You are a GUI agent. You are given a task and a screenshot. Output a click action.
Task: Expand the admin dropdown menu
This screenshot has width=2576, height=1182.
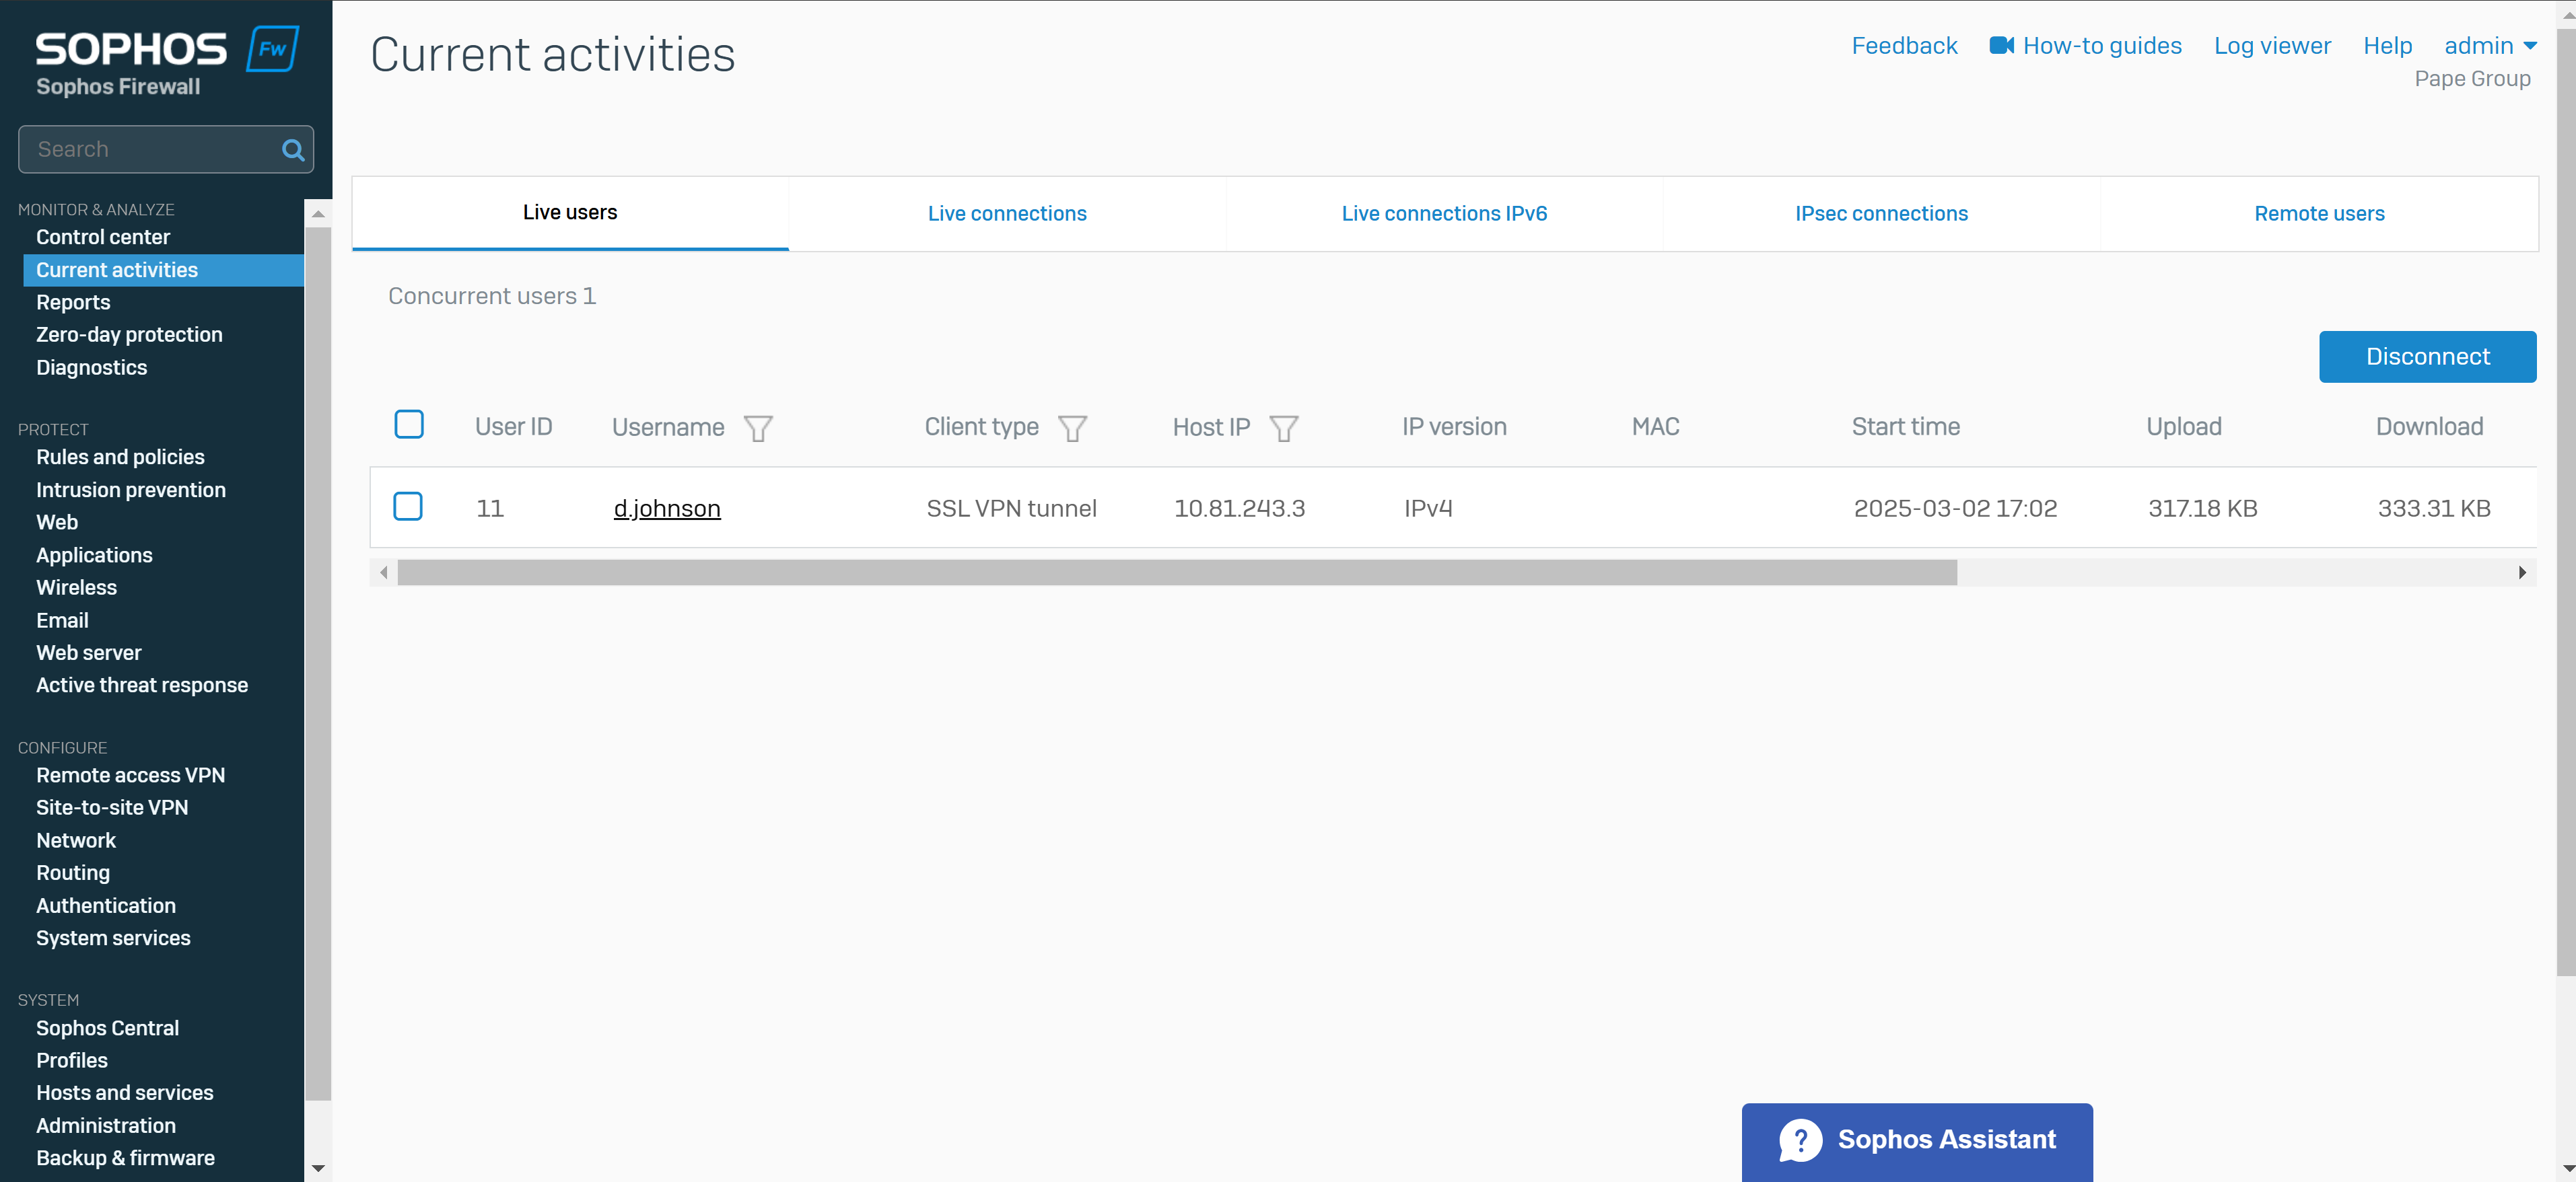point(2490,46)
